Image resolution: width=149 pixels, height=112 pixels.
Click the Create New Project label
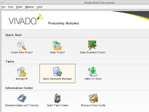coord(22,52)
